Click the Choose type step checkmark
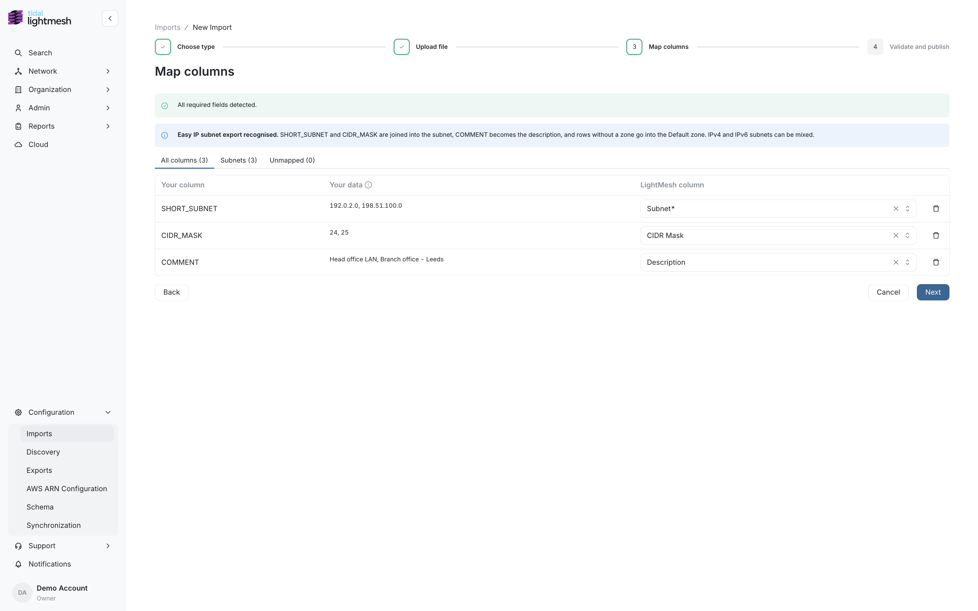Screen dimensions: 978x611 [x=163, y=47]
